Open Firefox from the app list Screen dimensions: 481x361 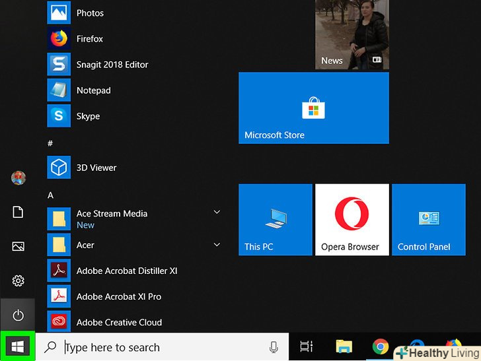89,39
